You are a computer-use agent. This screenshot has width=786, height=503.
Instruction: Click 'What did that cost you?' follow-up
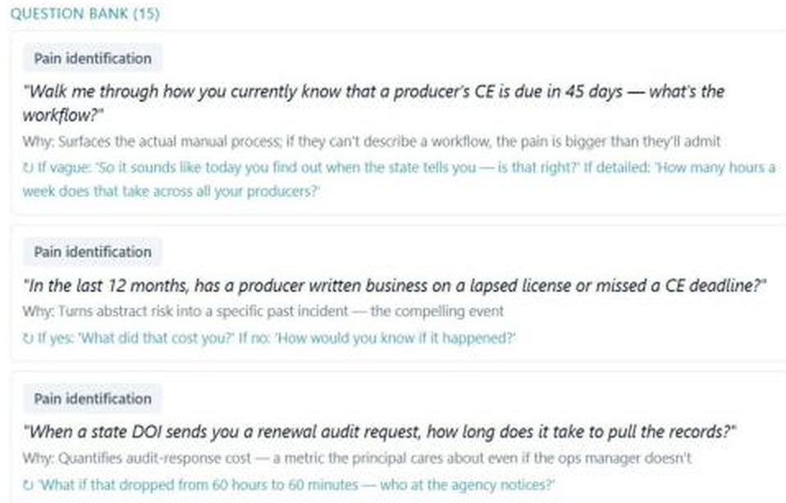[157, 338]
